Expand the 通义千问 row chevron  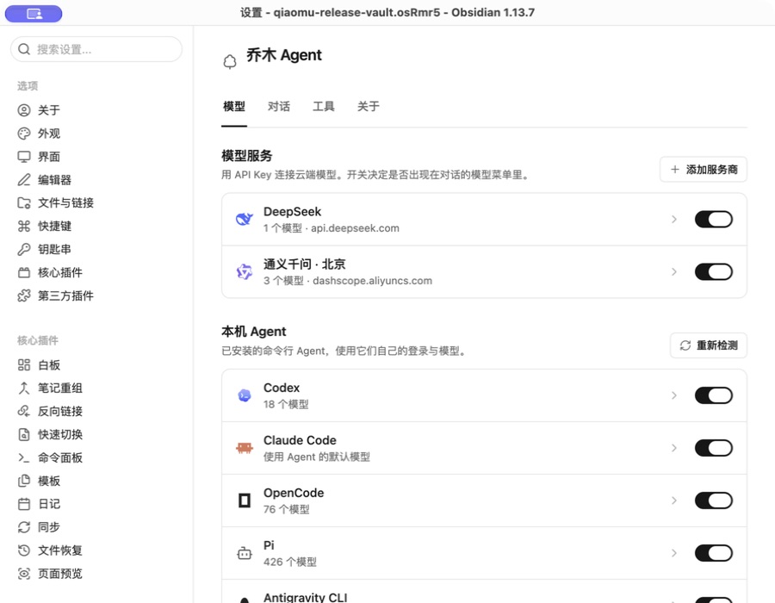click(x=674, y=271)
